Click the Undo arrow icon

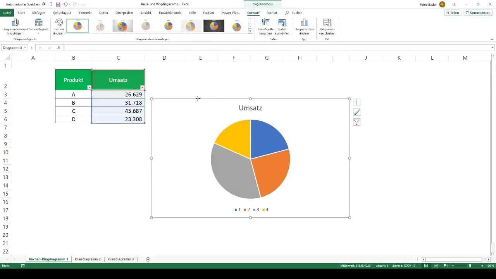pos(65,4)
